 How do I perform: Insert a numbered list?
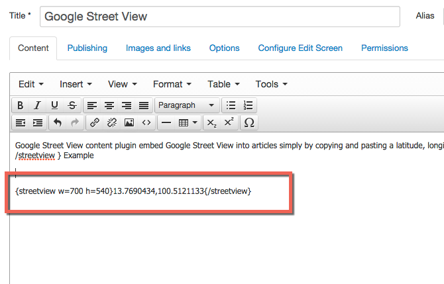(248, 105)
